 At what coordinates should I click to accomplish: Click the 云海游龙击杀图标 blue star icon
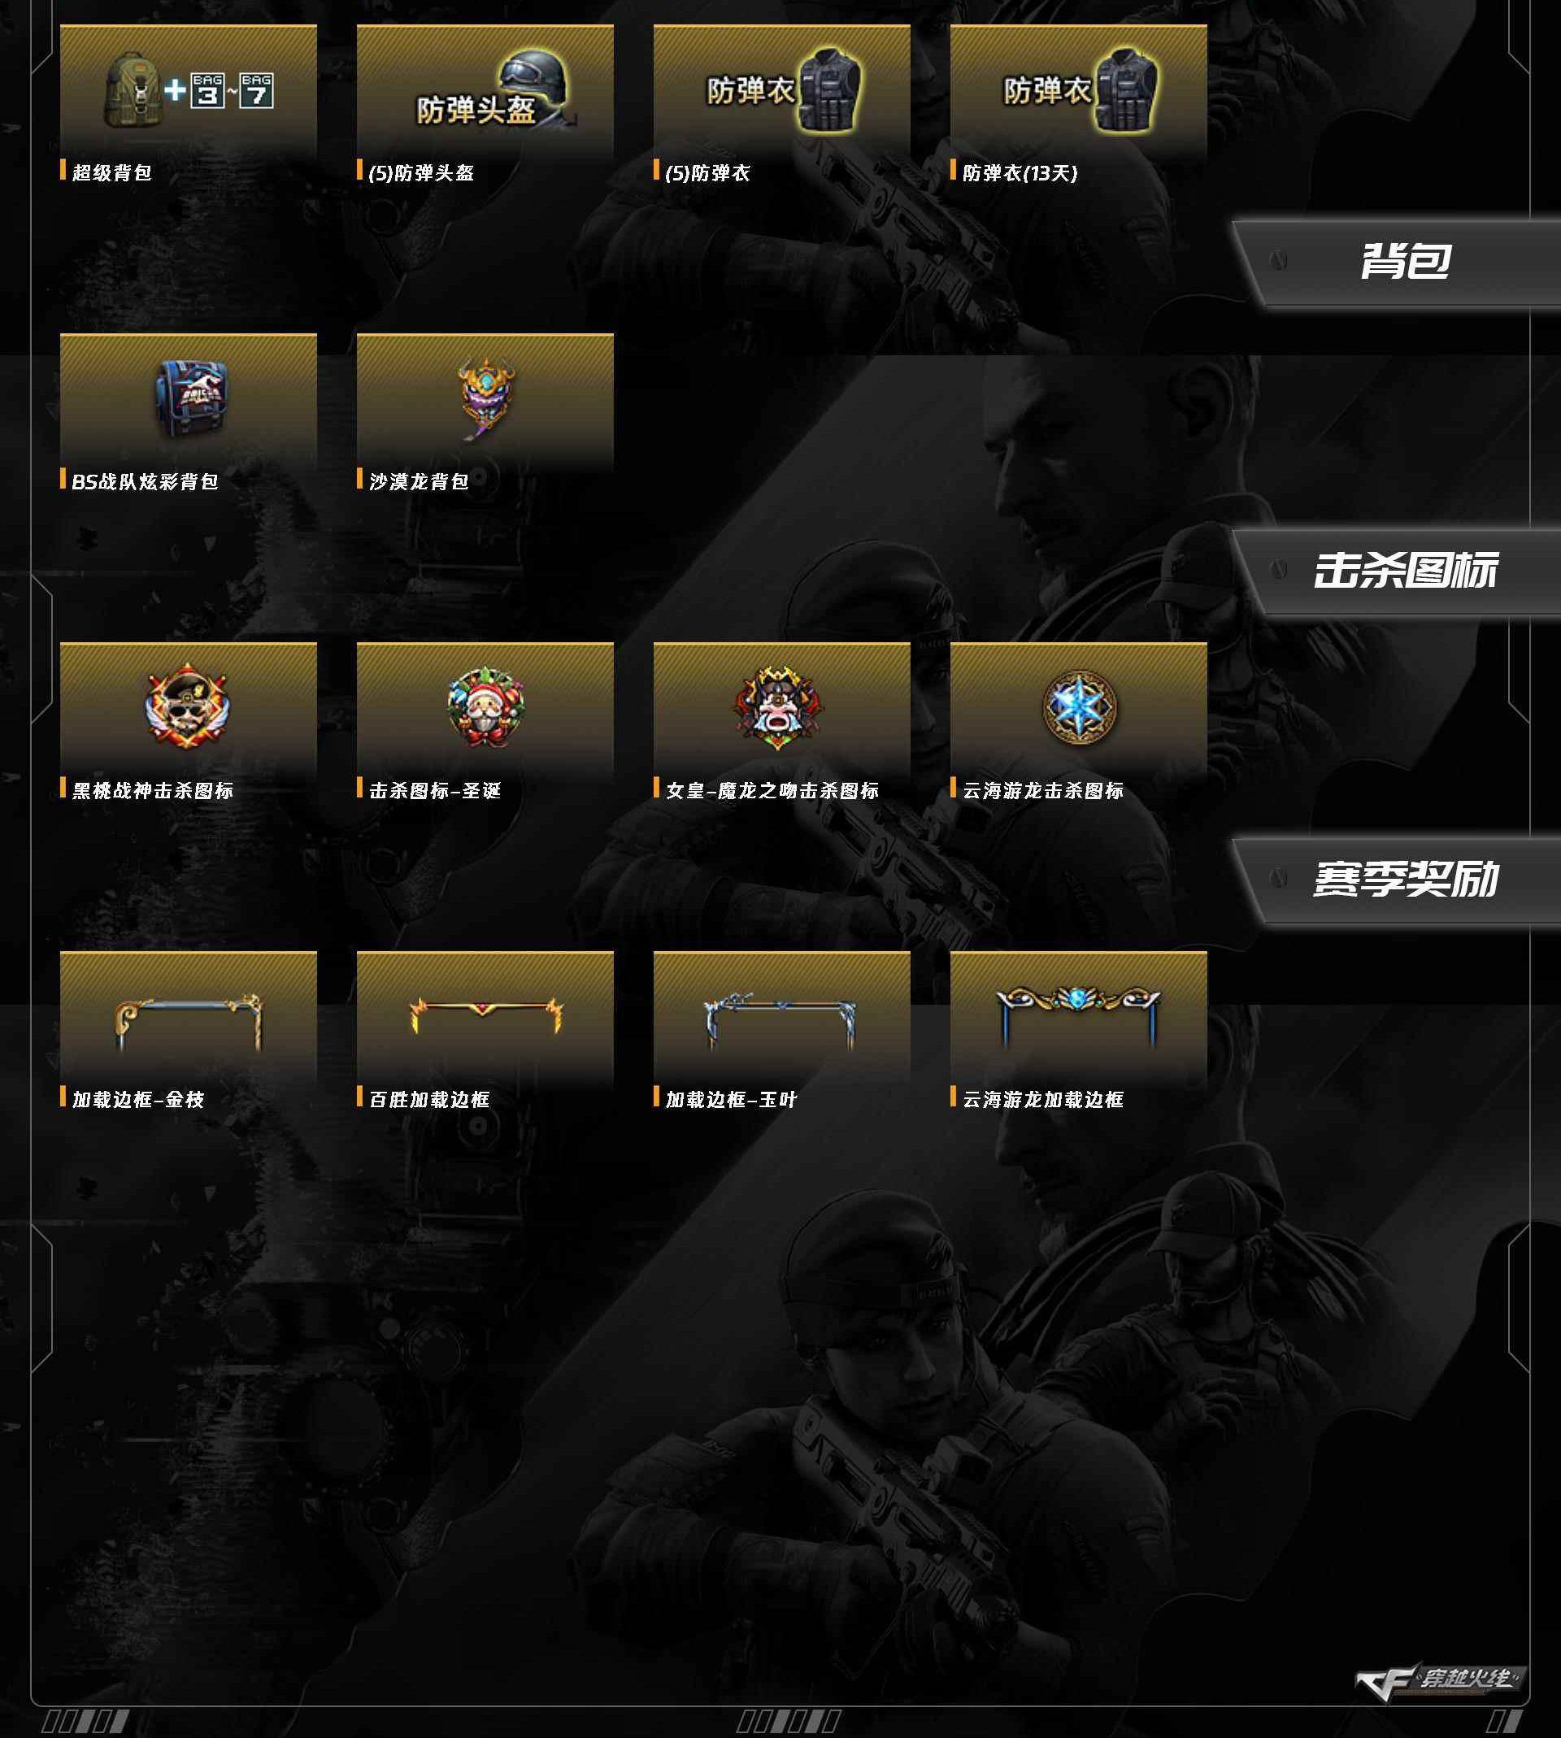(x=1078, y=708)
